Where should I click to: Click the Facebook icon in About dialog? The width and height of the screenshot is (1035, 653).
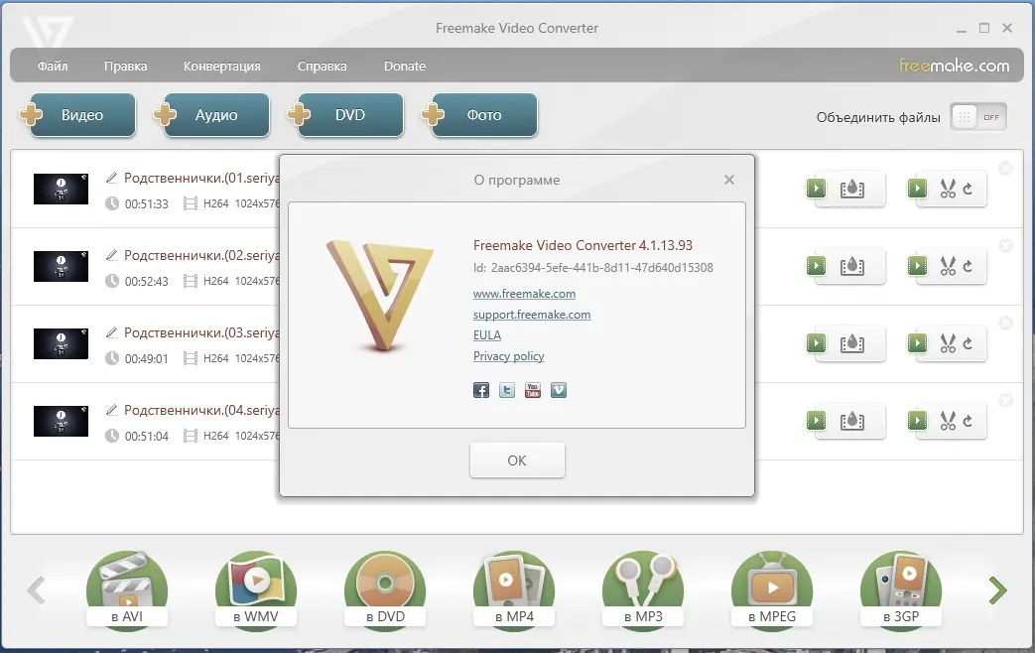(481, 390)
